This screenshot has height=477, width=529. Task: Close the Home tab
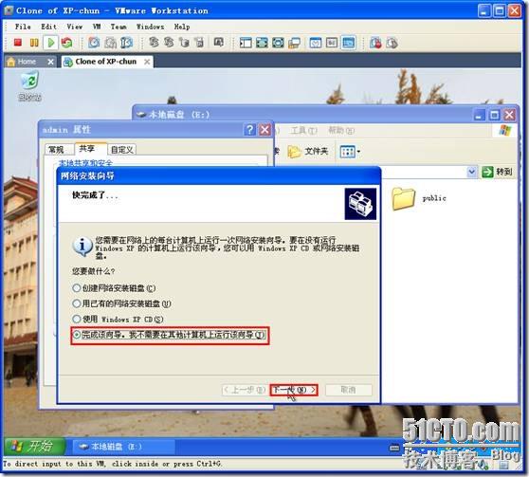tap(50, 62)
